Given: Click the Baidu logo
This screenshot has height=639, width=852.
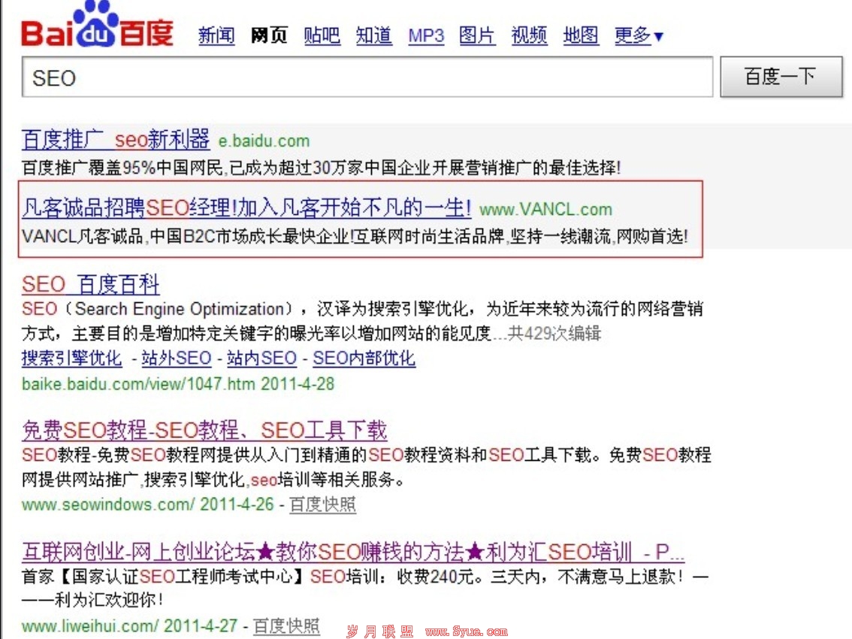Looking at the screenshot, I should [x=98, y=26].
